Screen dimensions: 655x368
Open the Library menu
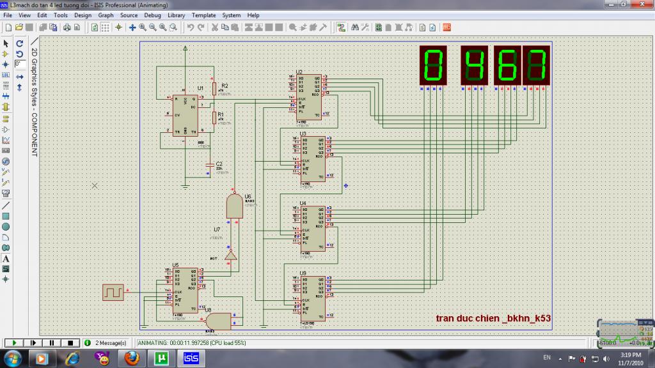coord(177,15)
